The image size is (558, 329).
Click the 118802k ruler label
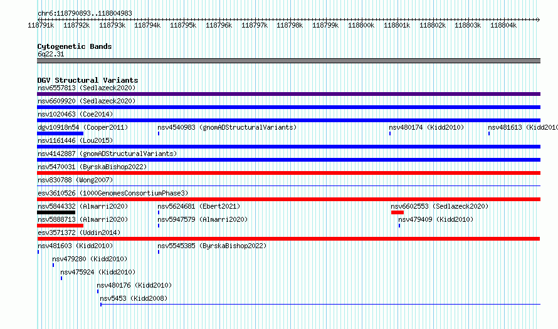433,25
